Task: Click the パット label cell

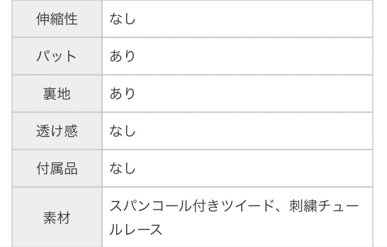Action: click(x=57, y=56)
